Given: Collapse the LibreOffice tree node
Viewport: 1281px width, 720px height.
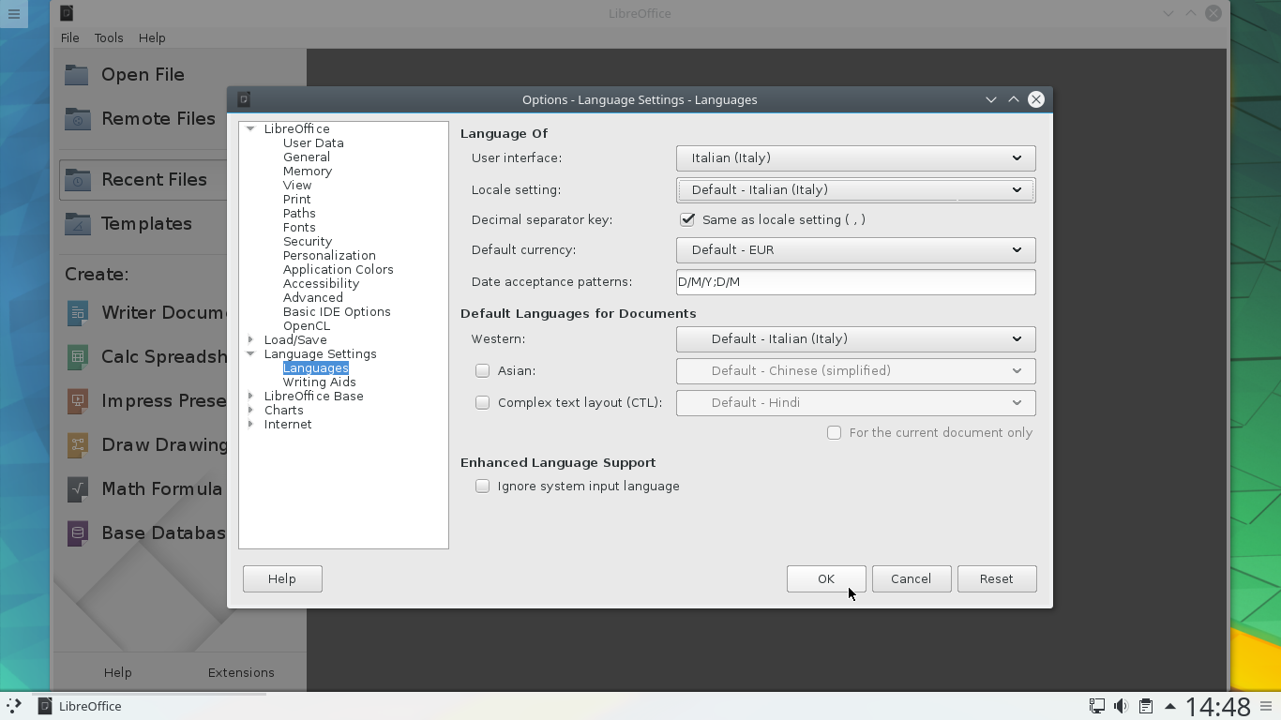Looking at the screenshot, I should (250, 128).
